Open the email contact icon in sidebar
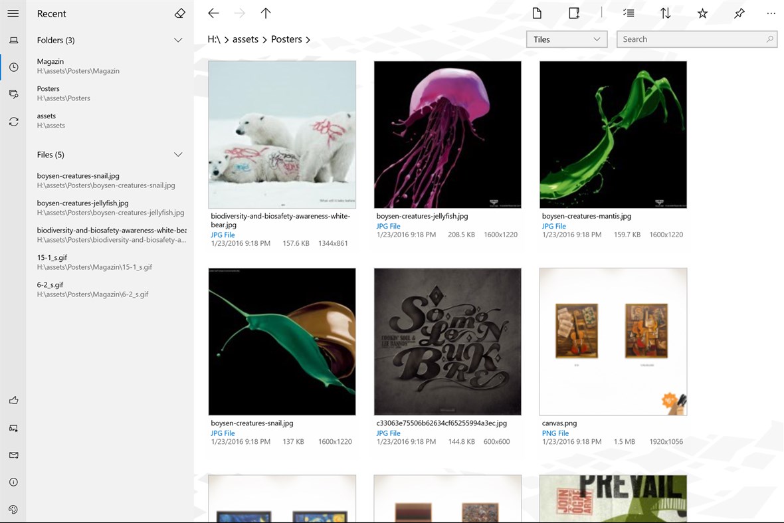 (13, 455)
